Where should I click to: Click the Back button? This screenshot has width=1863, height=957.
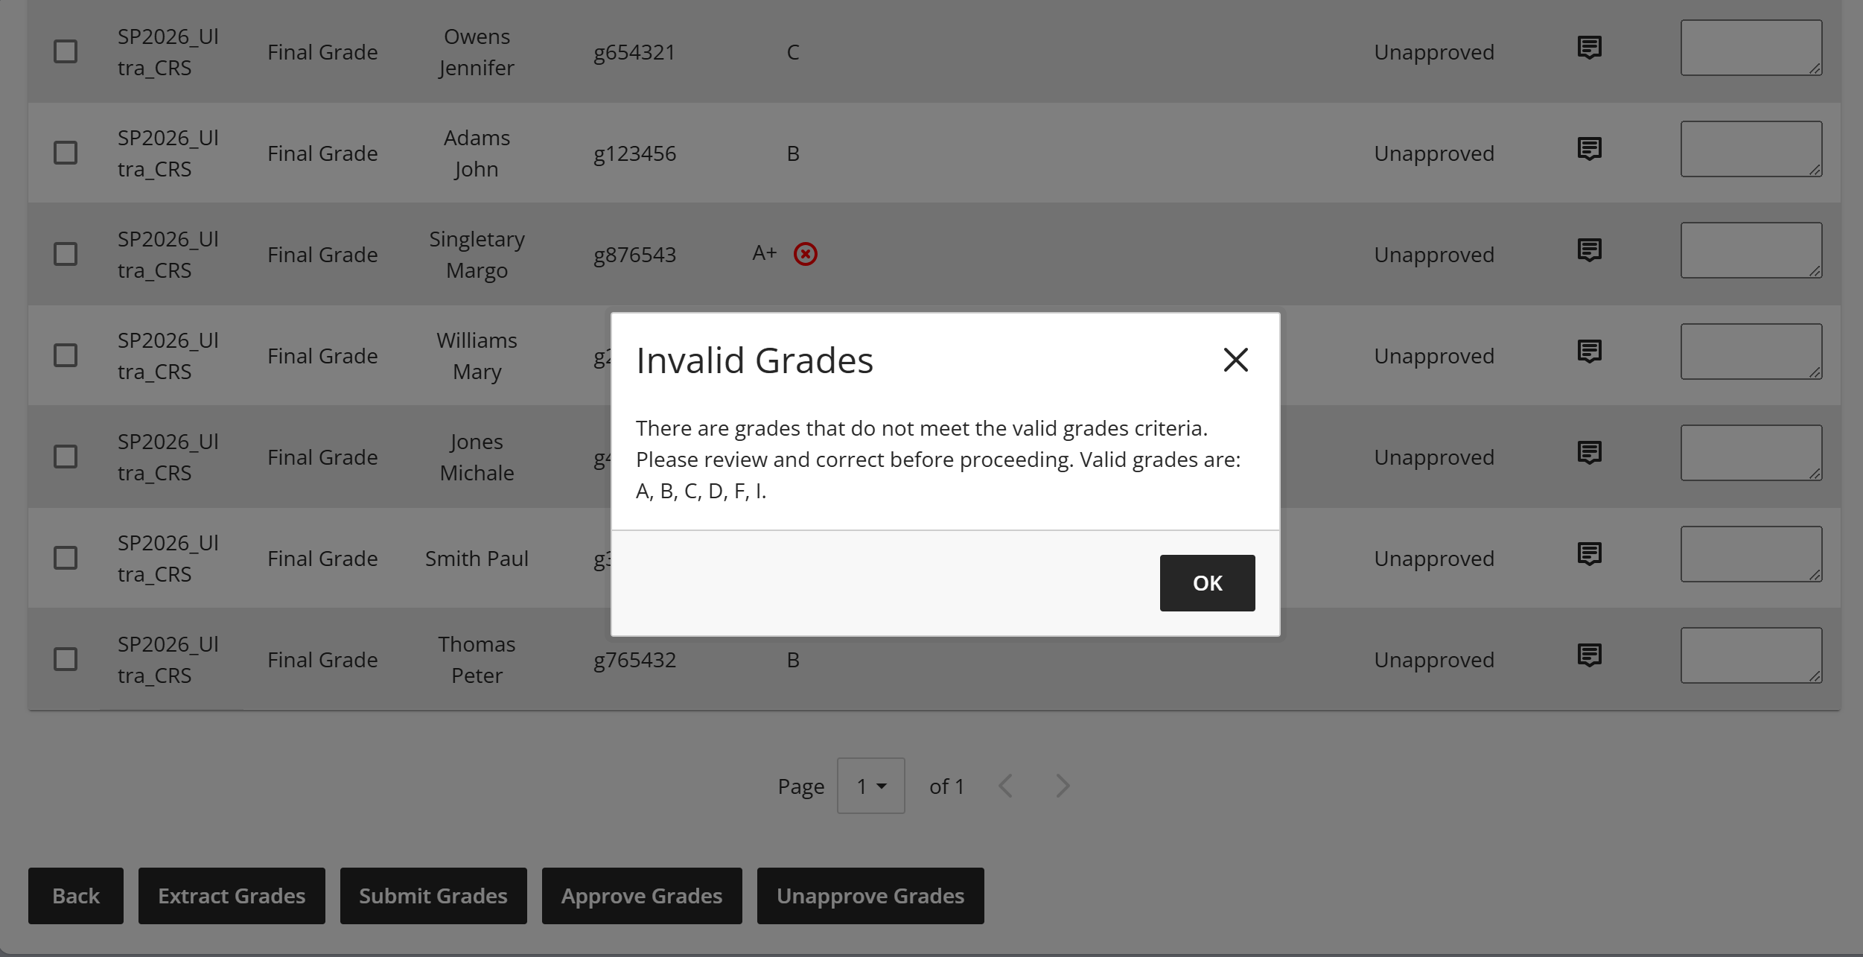coord(75,895)
